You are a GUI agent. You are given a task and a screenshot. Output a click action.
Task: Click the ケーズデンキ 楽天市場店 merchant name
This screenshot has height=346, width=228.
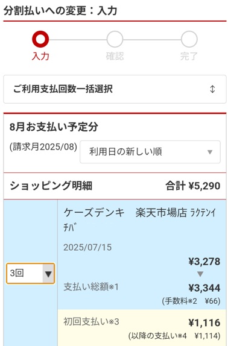click(125, 213)
